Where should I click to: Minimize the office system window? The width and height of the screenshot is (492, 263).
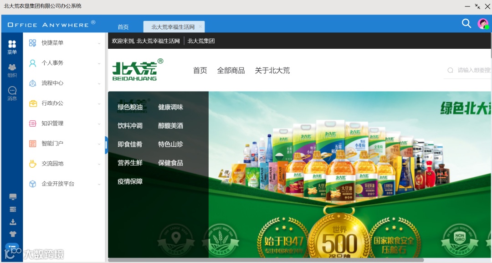(467, 6)
